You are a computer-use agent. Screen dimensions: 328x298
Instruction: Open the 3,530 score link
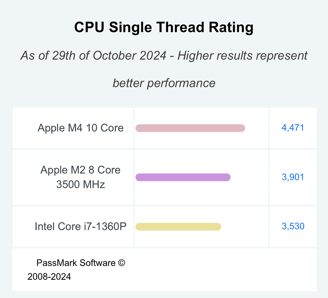293,226
